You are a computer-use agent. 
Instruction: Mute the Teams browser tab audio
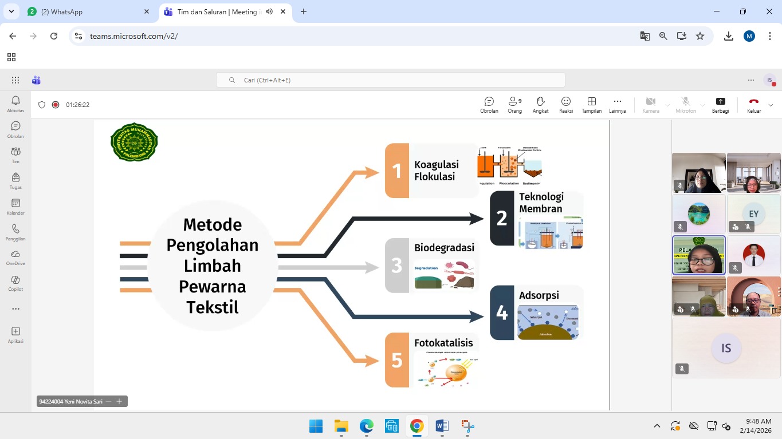click(x=269, y=11)
